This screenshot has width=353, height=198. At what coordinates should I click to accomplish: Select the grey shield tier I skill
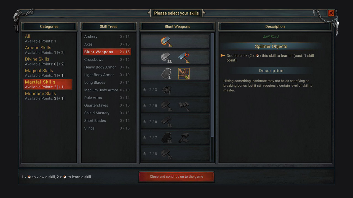click(167, 74)
